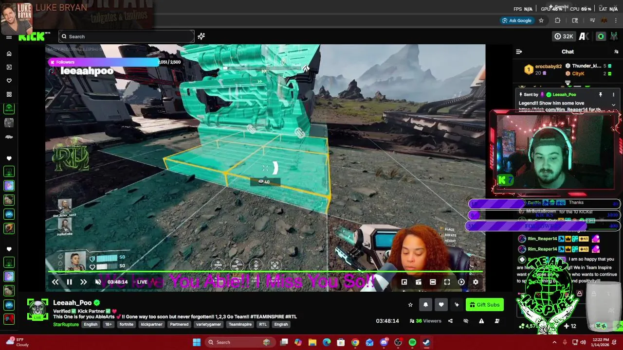Open the browser extensions puzzle icon

pyautogui.click(x=558, y=20)
